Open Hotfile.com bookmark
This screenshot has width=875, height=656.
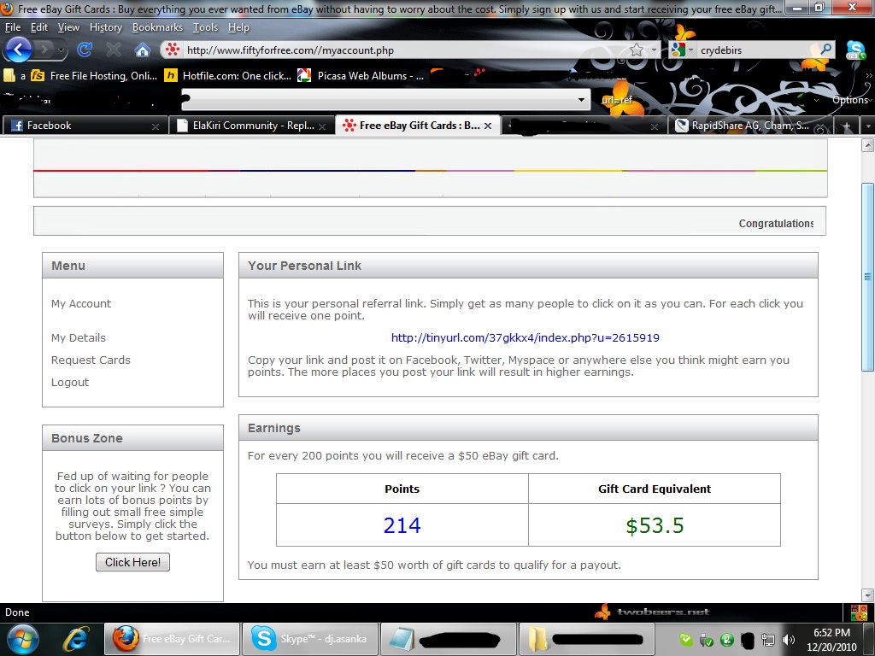click(x=227, y=76)
